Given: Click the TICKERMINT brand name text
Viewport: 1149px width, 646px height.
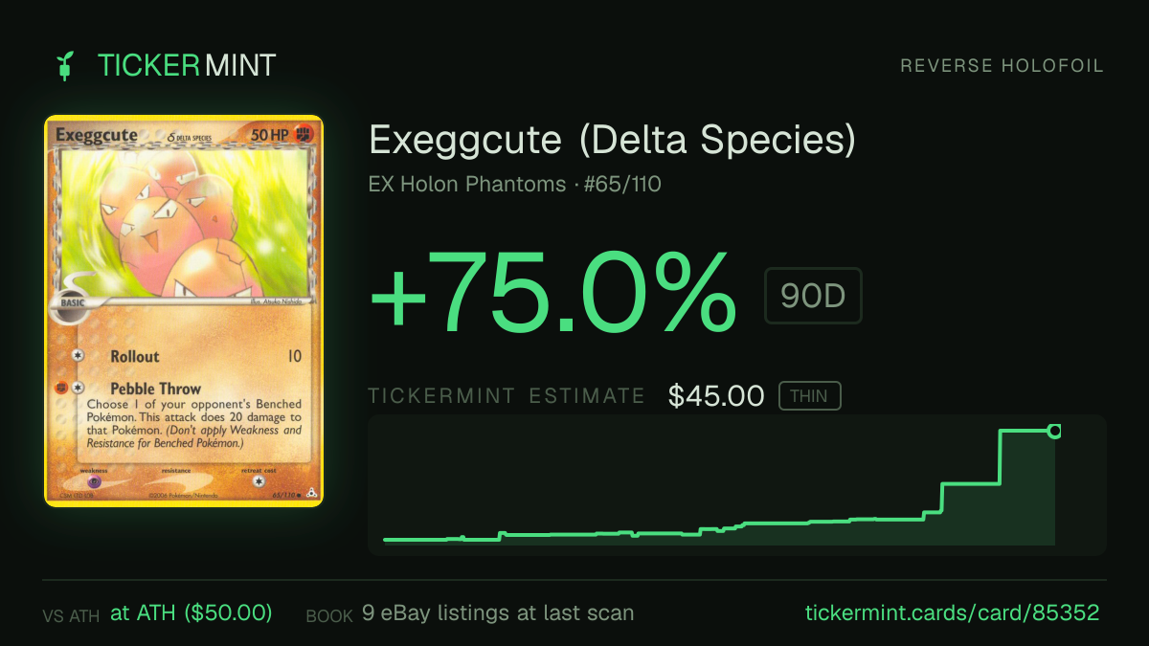Looking at the screenshot, I should (x=187, y=66).
